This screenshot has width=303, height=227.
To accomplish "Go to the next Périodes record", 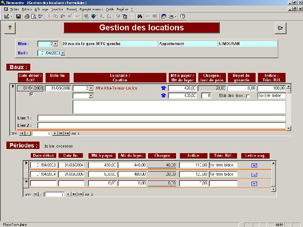I will pos(68,194).
